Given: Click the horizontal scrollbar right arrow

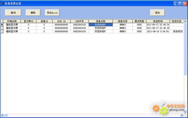Looking at the screenshot, I should pos(182,115).
